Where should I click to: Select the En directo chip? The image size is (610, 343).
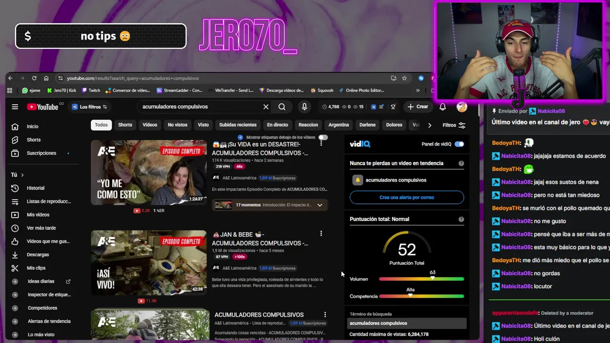277,125
